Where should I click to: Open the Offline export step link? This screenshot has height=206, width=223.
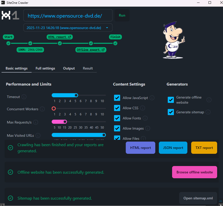[x=91, y=50]
